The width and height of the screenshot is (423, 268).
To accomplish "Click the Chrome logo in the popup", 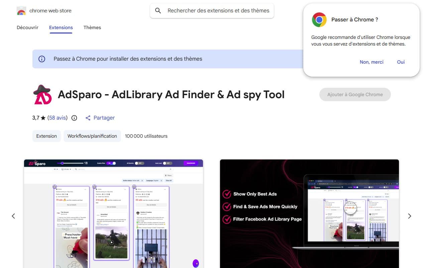I will (x=319, y=20).
